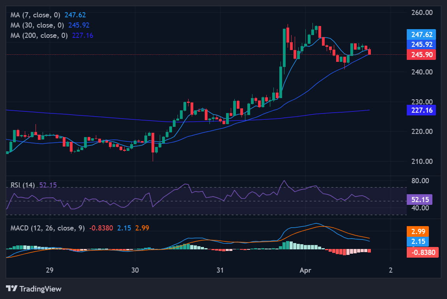Open the RSI (14) indicator label

[x=23, y=185]
